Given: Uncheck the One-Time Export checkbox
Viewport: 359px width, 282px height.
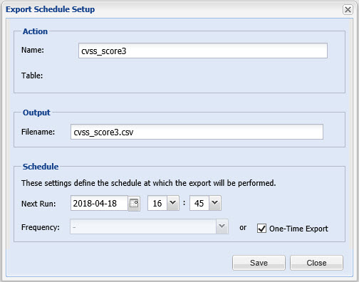Looking at the screenshot, I should pyautogui.click(x=261, y=229).
